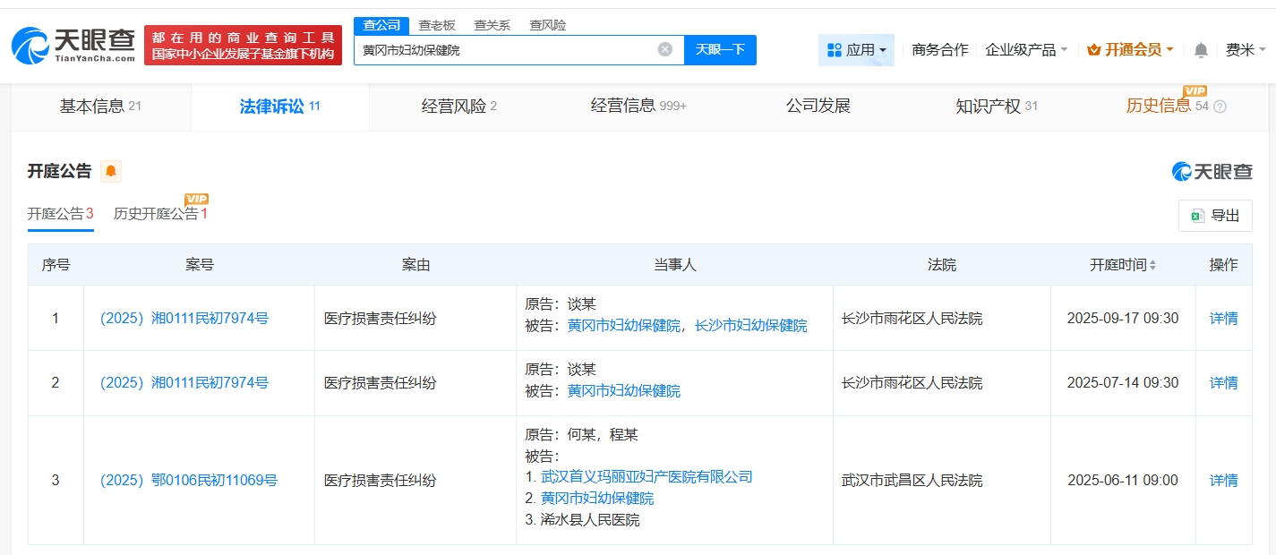This screenshot has height=555, width=1276.
Task: Expand the 企业级产品 menu
Action: click(x=1026, y=50)
